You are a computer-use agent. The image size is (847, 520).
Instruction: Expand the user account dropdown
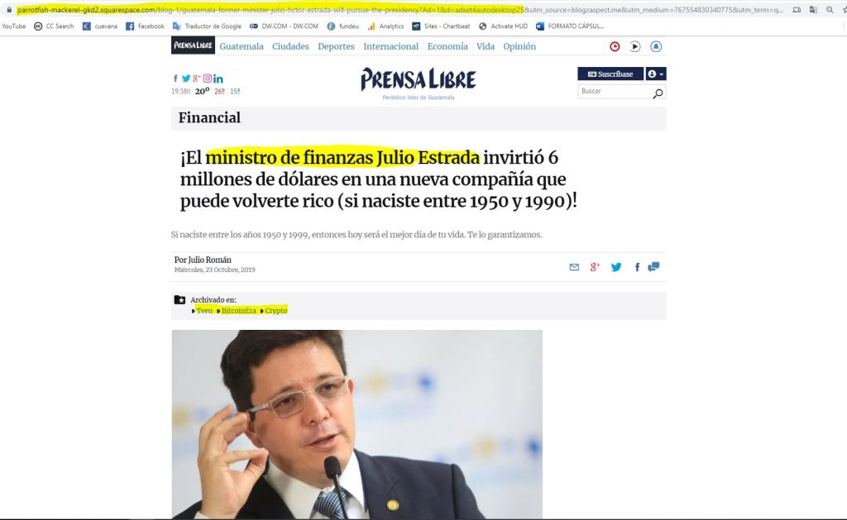[656, 74]
